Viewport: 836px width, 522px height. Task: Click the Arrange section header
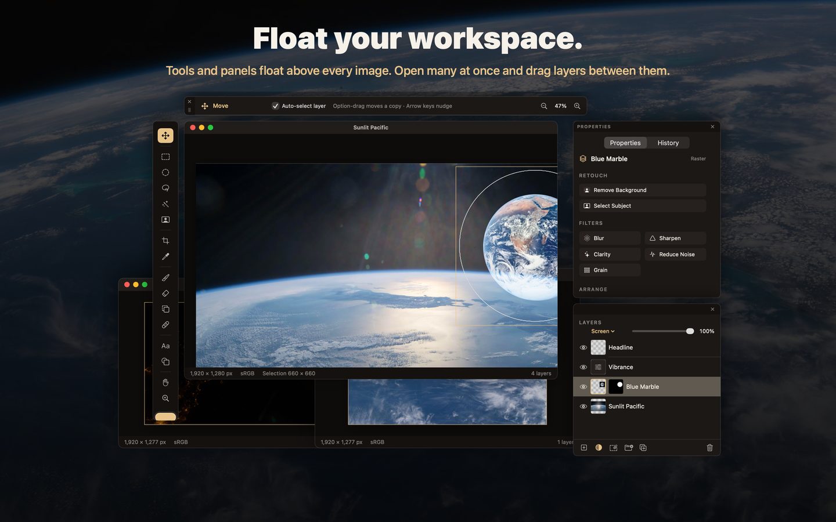coord(593,289)
